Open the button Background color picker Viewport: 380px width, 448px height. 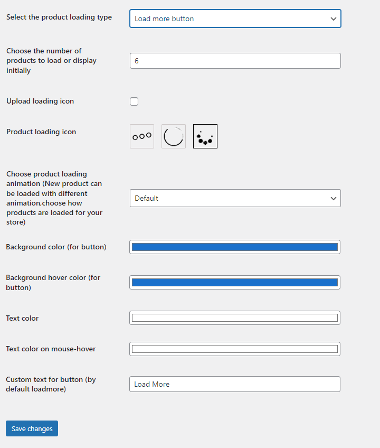[x=235, y=247]
